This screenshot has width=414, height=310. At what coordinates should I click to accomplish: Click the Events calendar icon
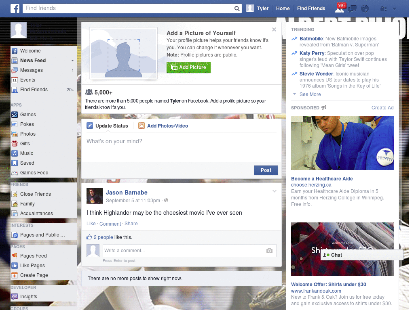pos(15,80)
